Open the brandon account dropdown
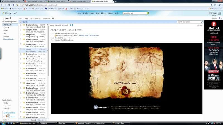Image resolution: width=223 pixels, height=125 pixels. [213, 13]
